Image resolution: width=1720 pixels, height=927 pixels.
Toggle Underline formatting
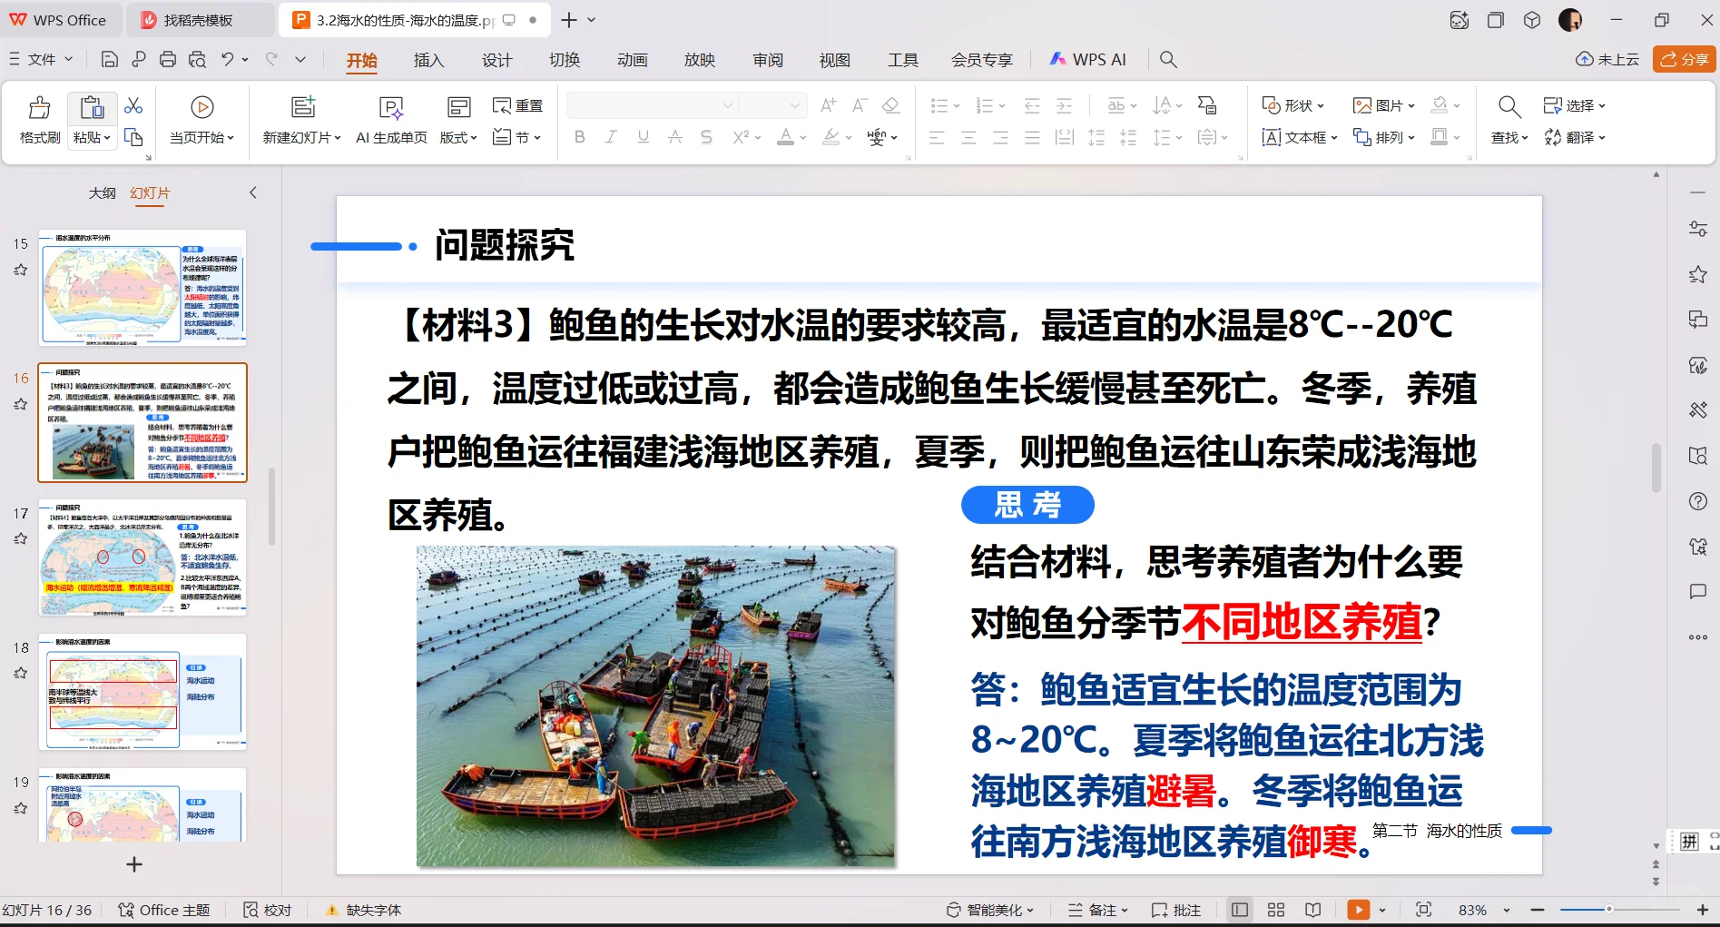643,137
